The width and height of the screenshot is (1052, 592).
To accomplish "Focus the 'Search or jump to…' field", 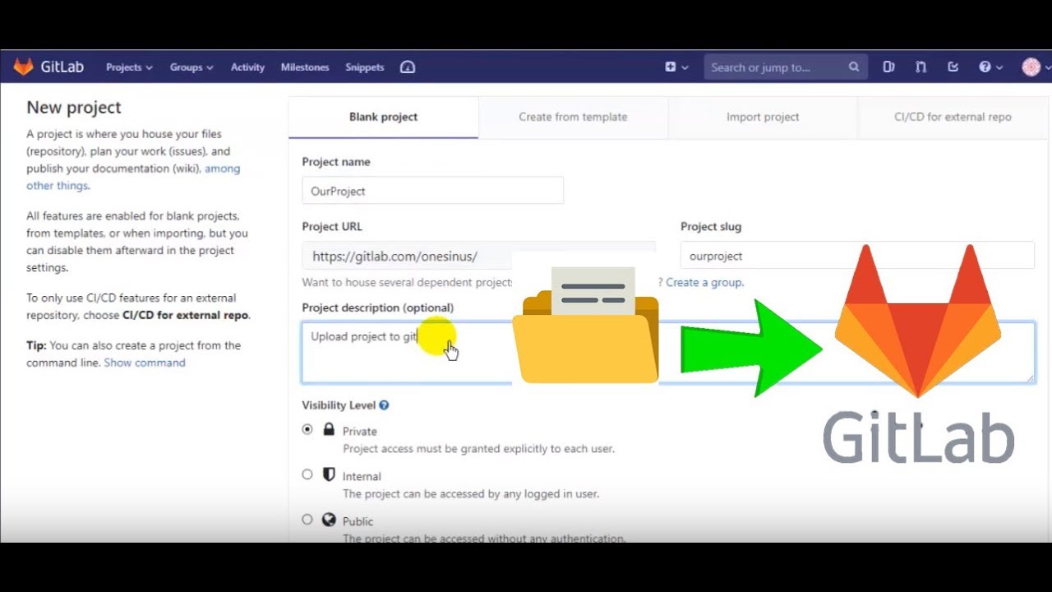I will coord(786,67).
